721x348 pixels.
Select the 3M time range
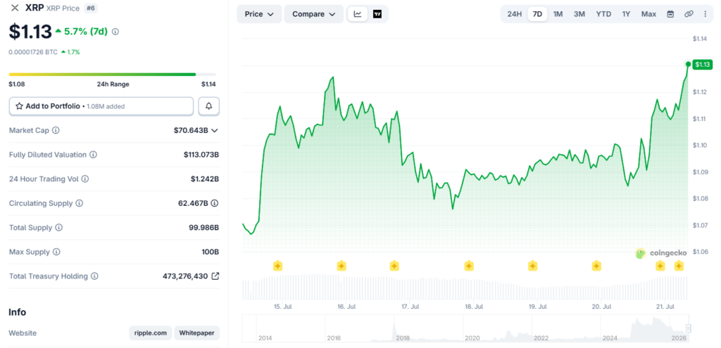[579, 14]
